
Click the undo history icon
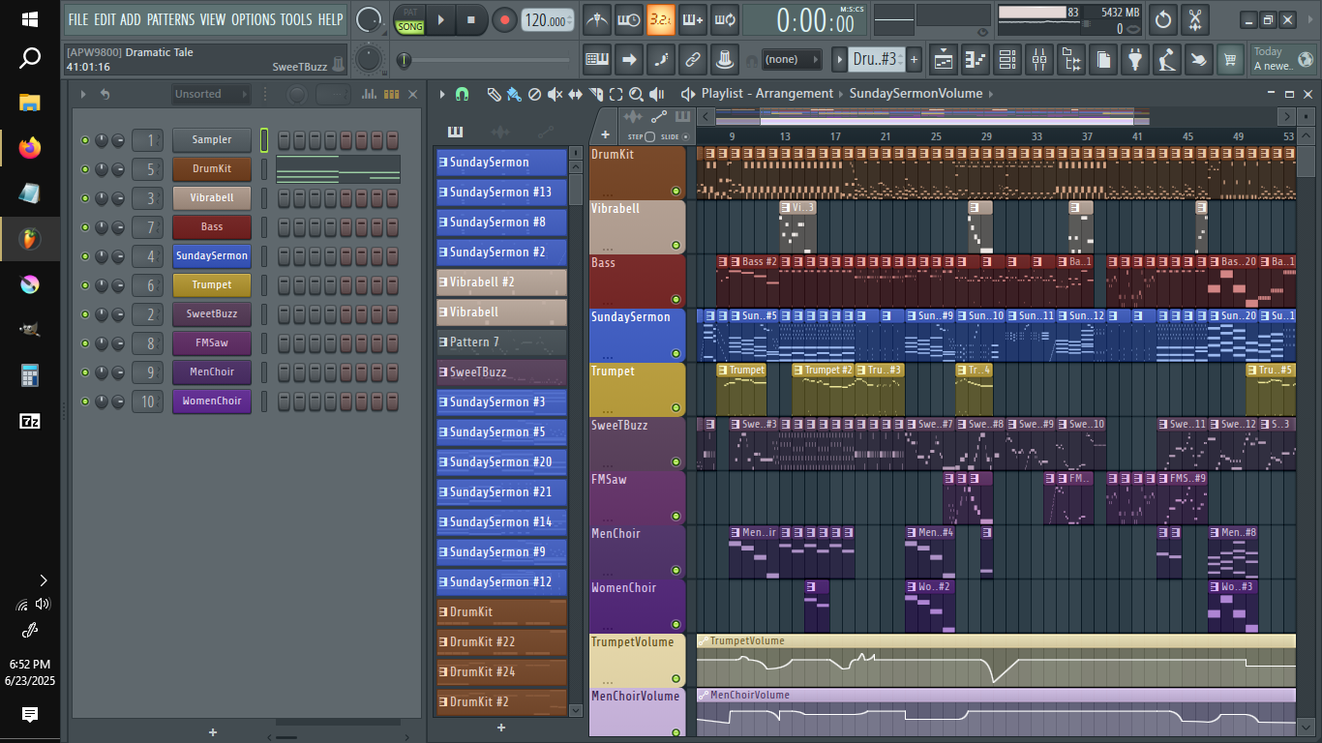click(x=1163, y=19)
